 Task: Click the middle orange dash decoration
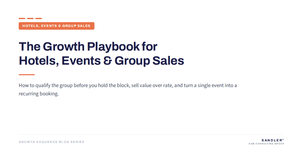pyautogui.click(x=30, y=18)
